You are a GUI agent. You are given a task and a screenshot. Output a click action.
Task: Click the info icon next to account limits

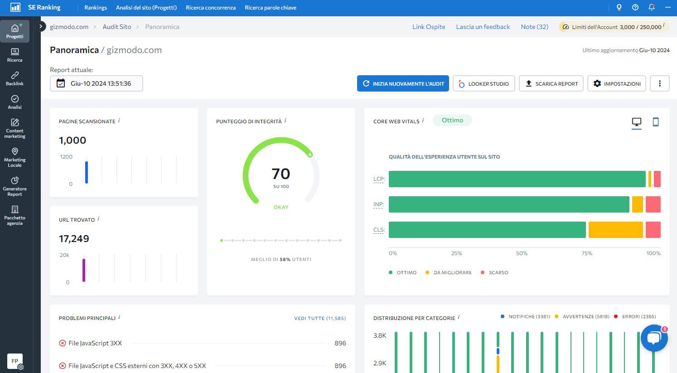tap(664, 25)
